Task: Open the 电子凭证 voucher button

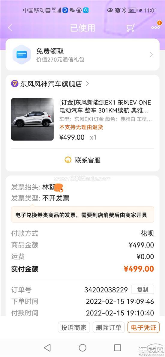Action: click(x=144, y=327)
